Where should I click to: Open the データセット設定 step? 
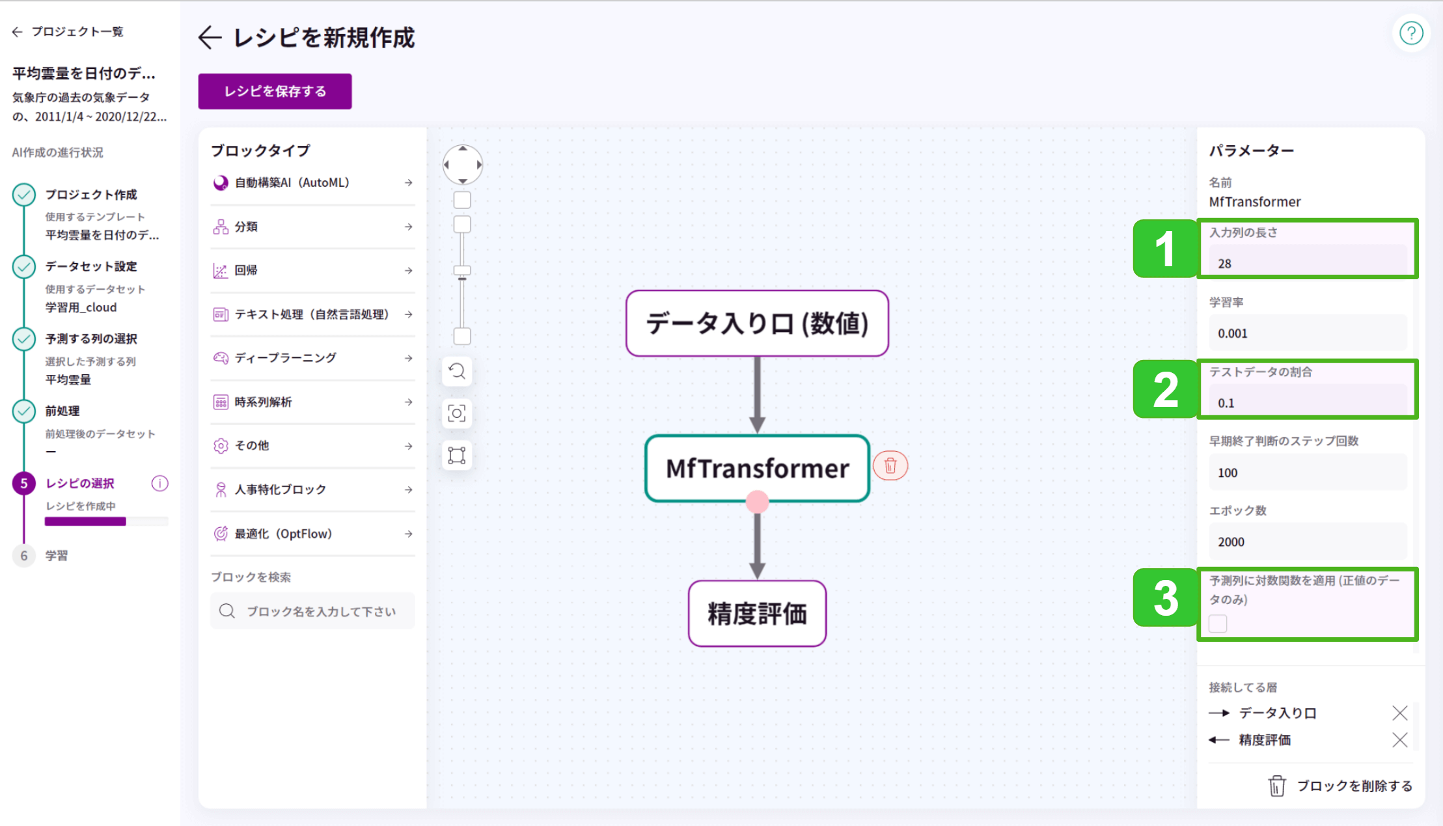[91, 266]
